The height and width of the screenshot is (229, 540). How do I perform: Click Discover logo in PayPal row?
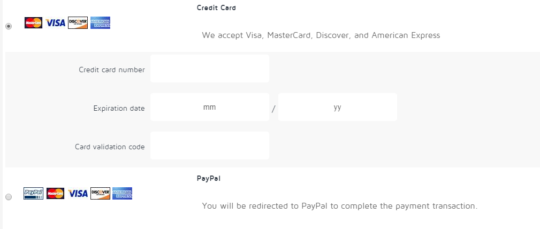point(100,193)
